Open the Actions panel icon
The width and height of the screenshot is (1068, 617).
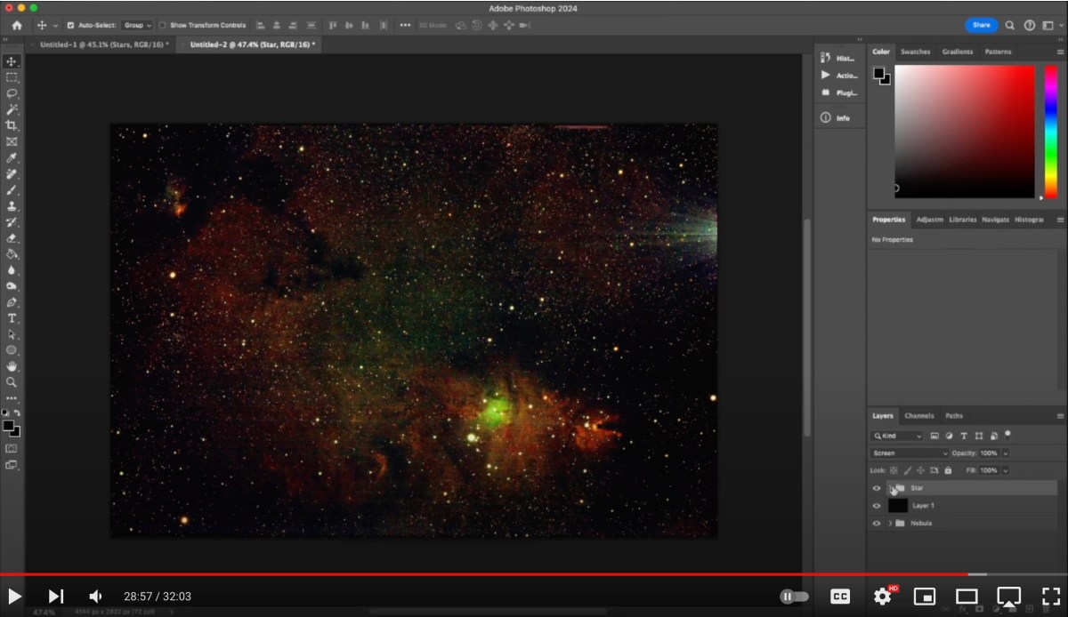(x=826, y=75)
